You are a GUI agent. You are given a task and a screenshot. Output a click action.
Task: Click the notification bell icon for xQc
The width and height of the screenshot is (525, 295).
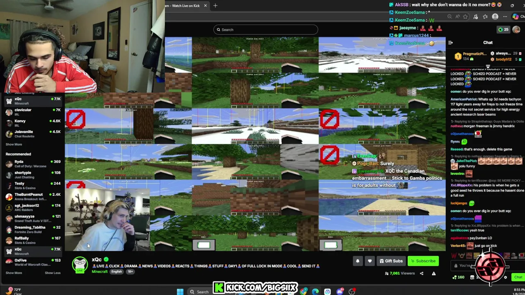pyautogui.click(x=358, y=261)
